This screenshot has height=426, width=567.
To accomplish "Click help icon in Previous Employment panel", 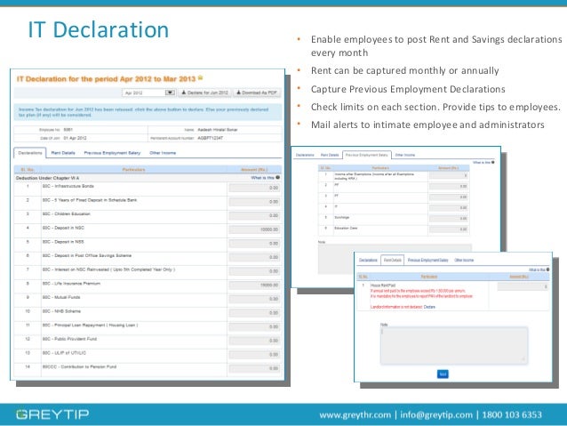I will (x=493, y=162).
